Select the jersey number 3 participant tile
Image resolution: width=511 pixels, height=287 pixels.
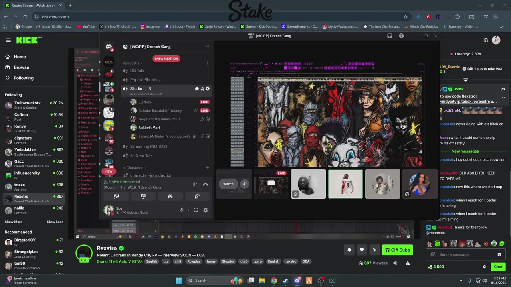click(x=345, y=184)
